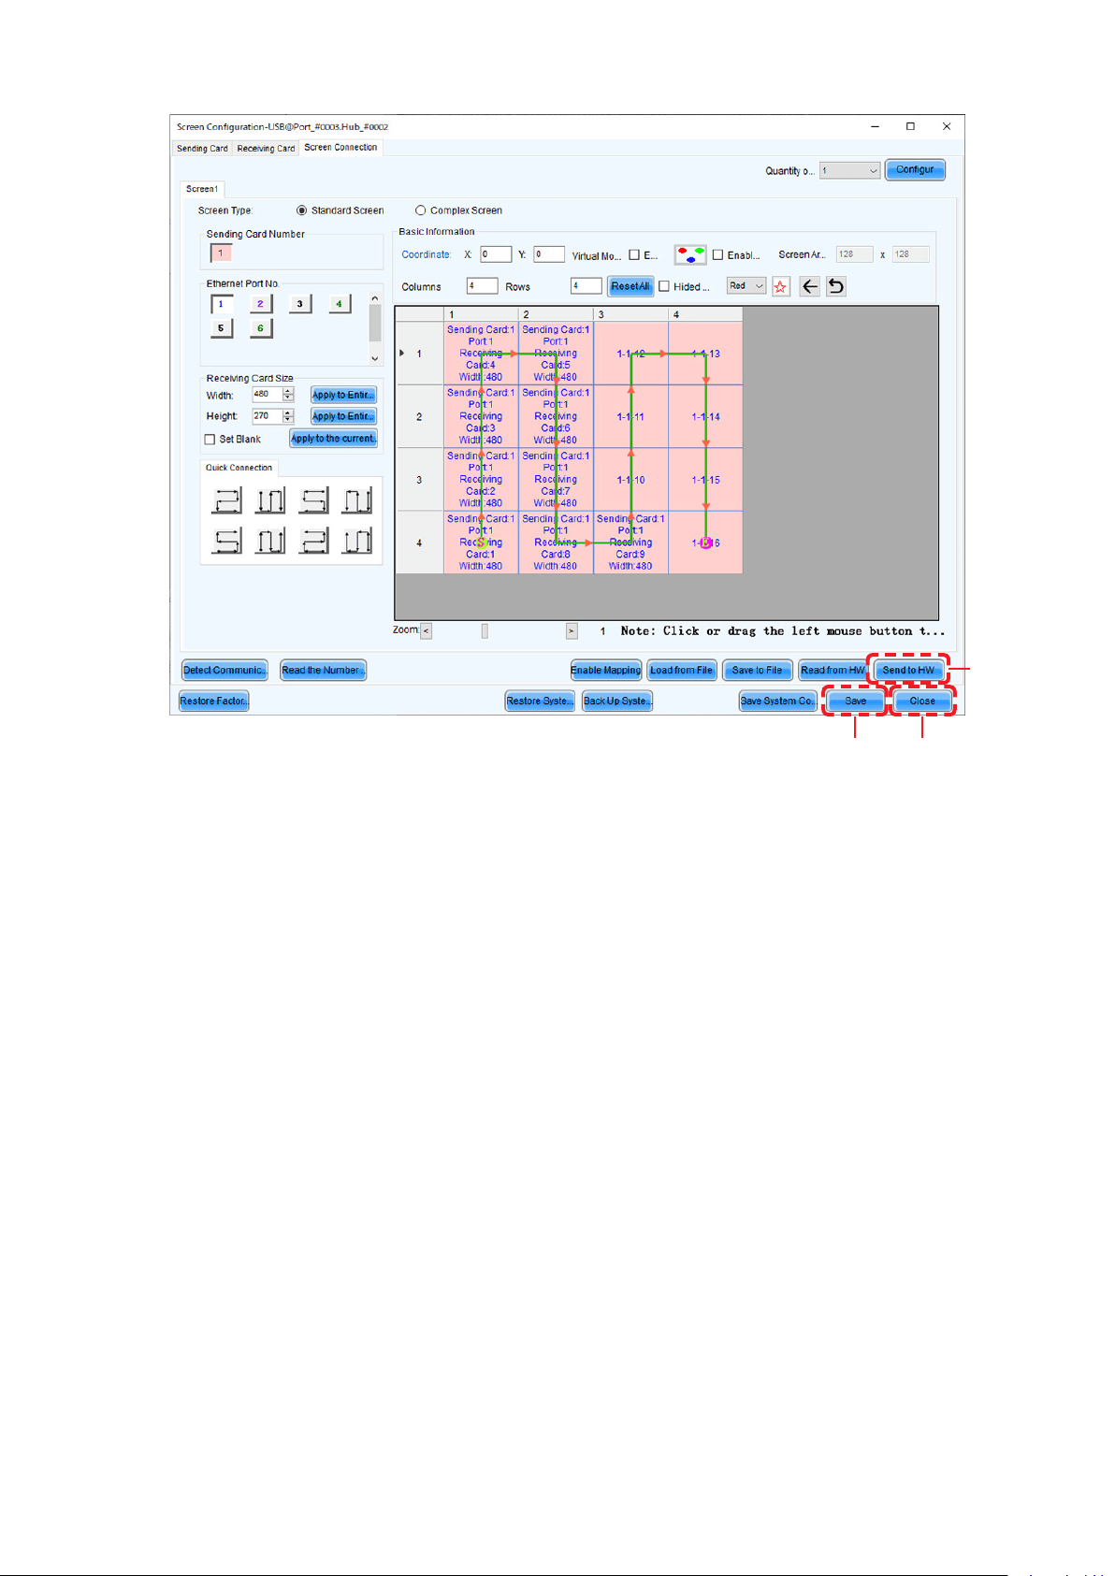Apply the second Quick Connection pattern in bottom row

[x=270, y=541]
